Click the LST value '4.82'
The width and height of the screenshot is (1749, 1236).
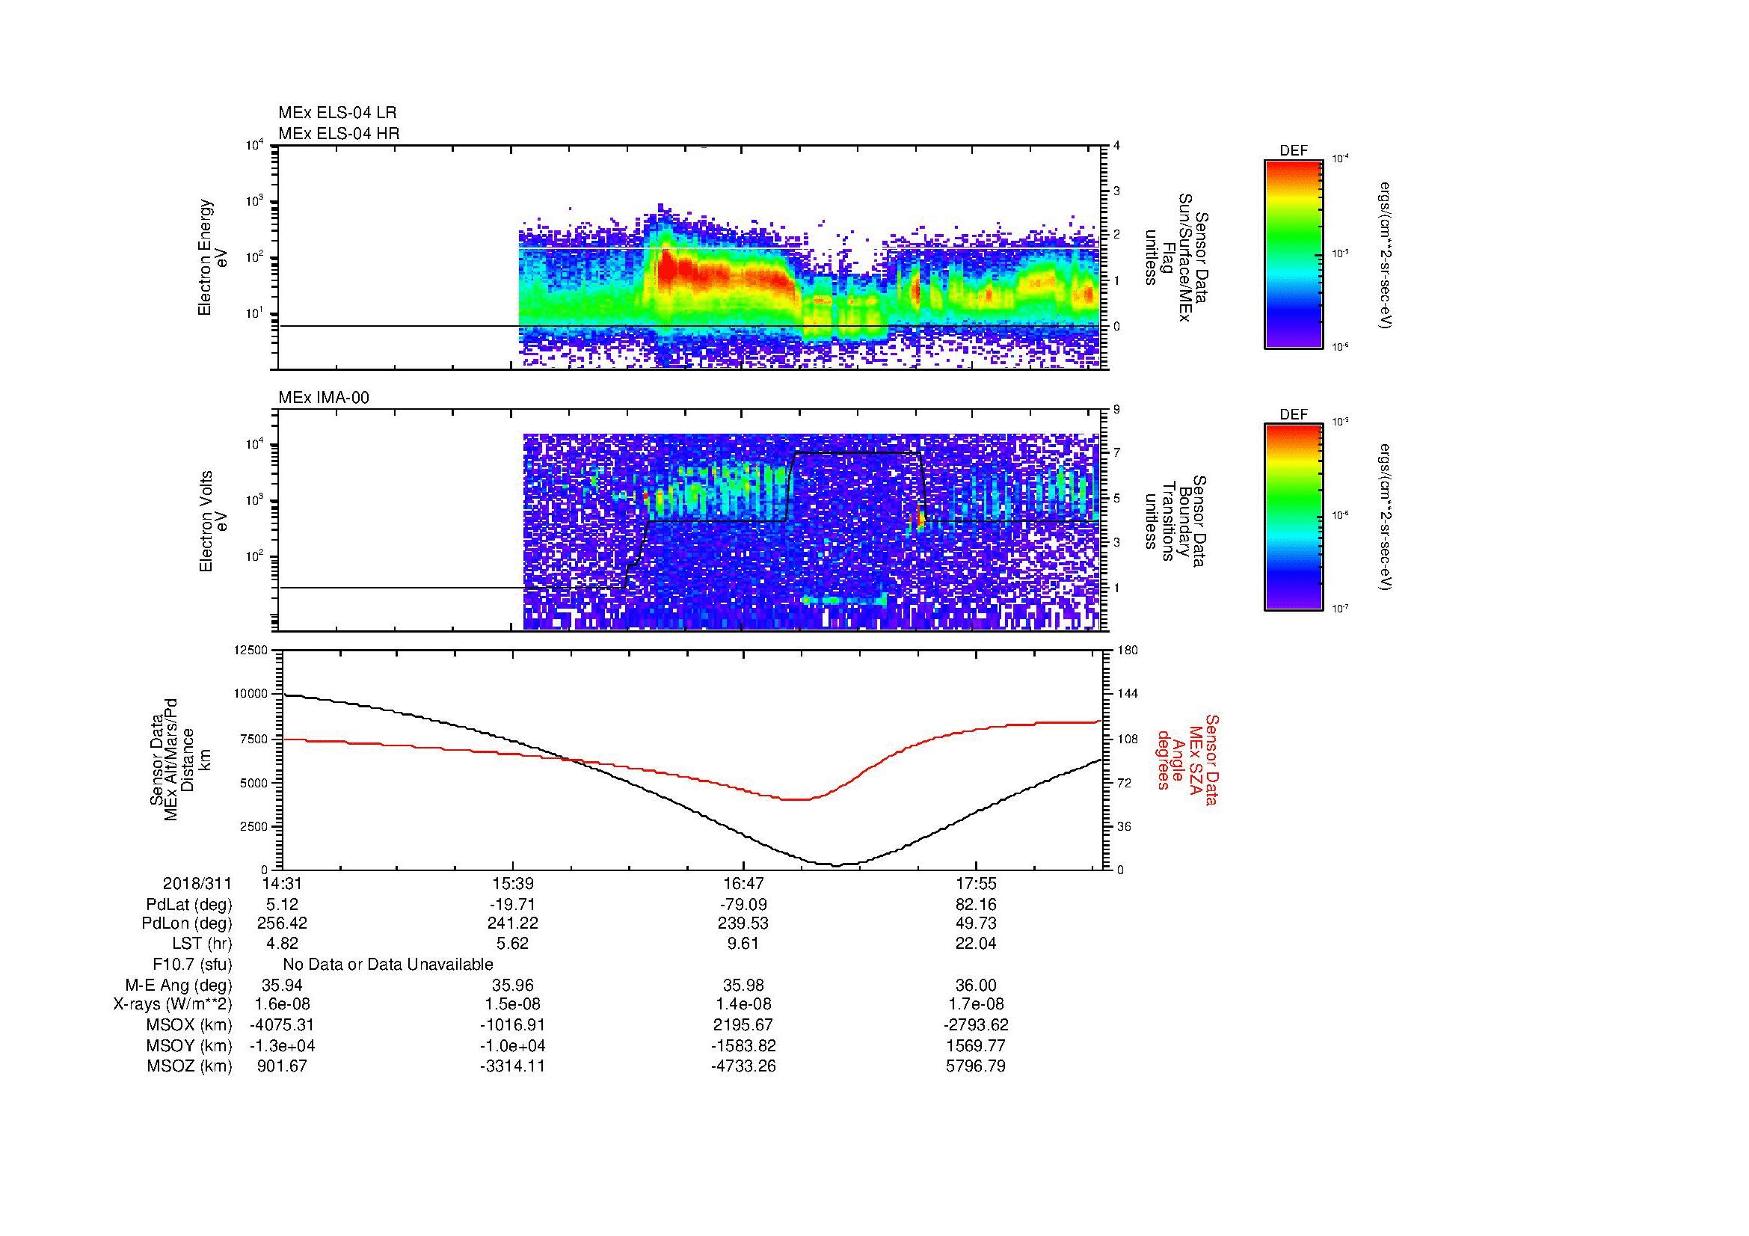pyautogui.click(x=281, y=944)
